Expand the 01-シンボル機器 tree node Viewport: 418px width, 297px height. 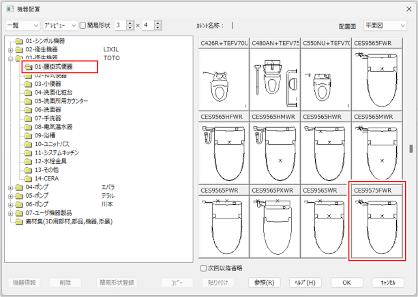pos(10,41)
